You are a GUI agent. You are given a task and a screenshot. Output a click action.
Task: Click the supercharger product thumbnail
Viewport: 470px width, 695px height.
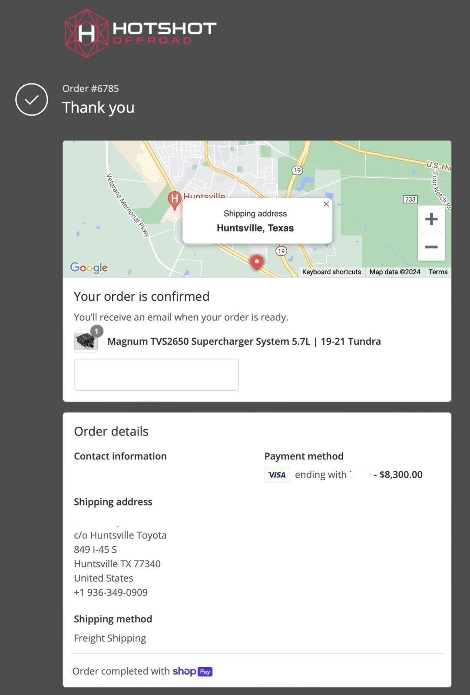[86, 342]
